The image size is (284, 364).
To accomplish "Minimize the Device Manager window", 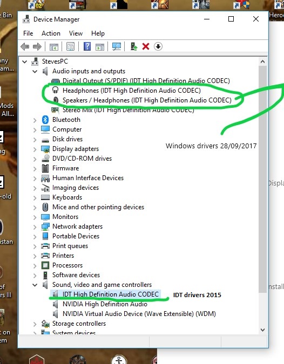I will point(207,19).
